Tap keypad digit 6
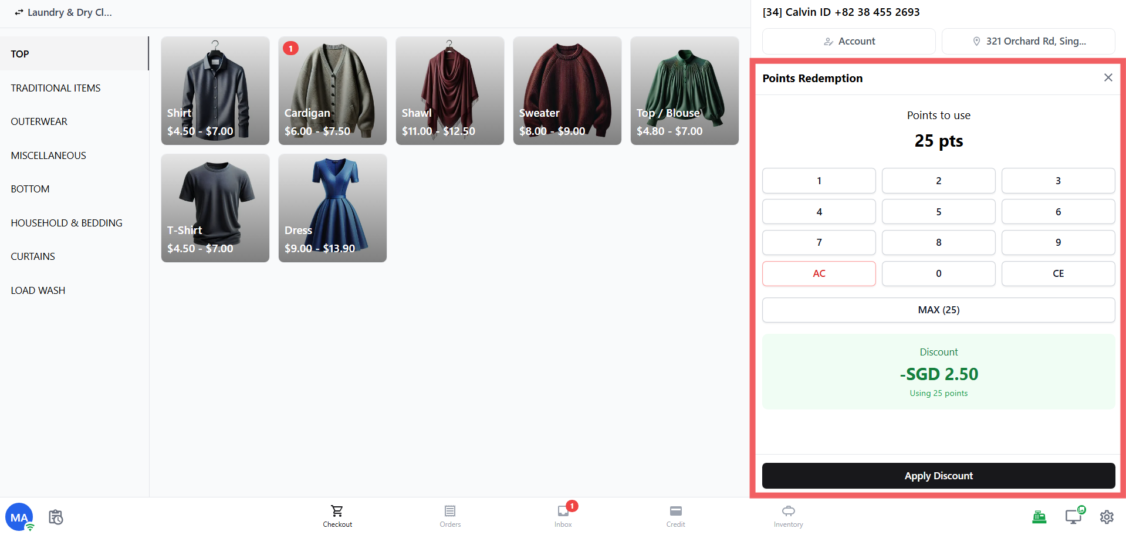This screenshot has height=535, width=1126. [1059, 212]
